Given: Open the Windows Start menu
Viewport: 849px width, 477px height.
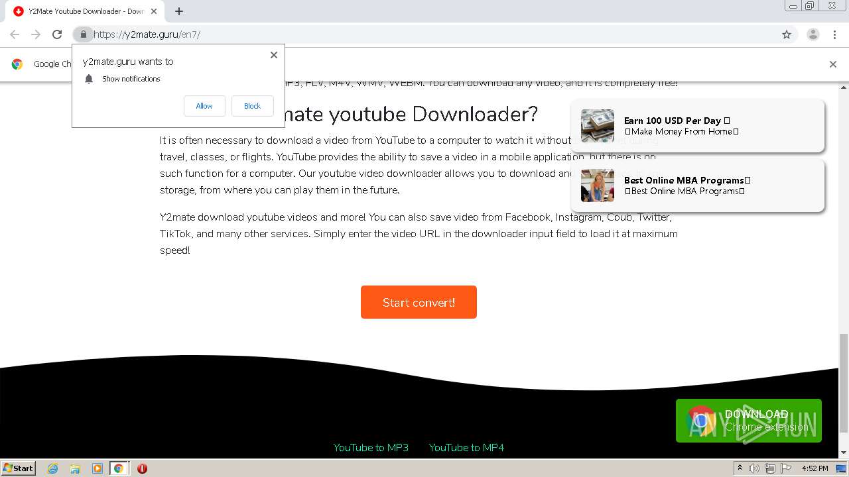Looking at the screenshot, I should (18, 468).
